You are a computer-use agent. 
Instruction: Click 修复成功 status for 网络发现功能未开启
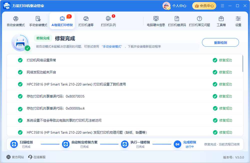222,72
